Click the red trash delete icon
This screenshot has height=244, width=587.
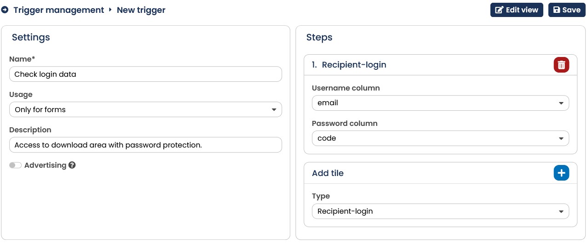[x=561, y=65]
